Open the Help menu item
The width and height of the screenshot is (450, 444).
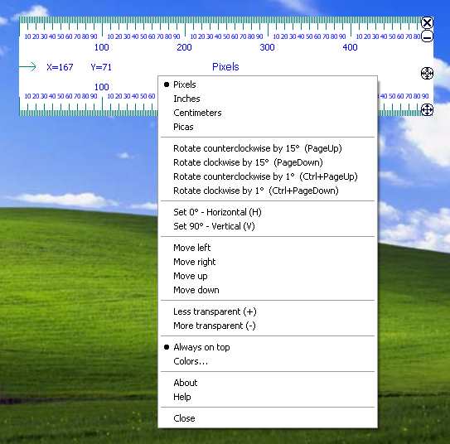[x=268, y=397]
